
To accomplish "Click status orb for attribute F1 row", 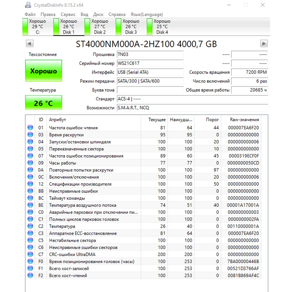I will click(30, 268).
